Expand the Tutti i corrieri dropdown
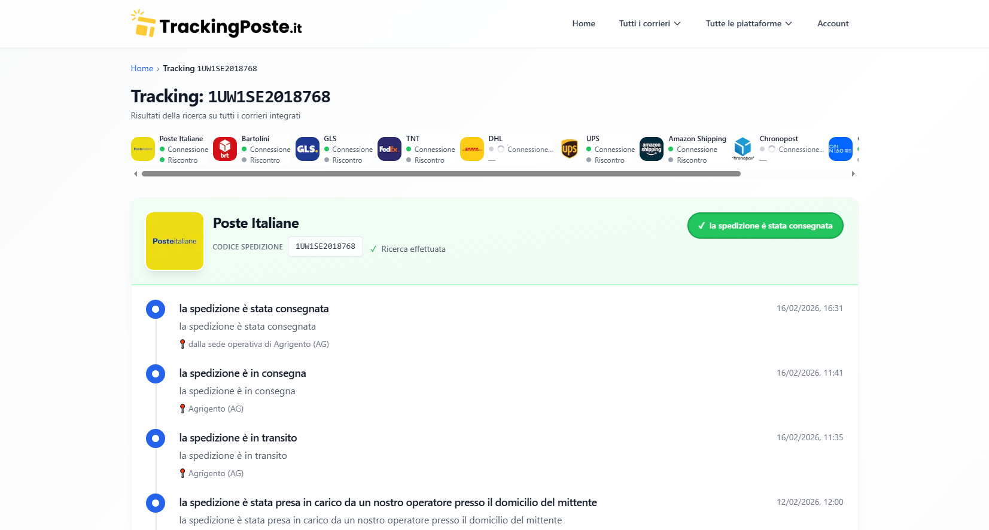 650,23
